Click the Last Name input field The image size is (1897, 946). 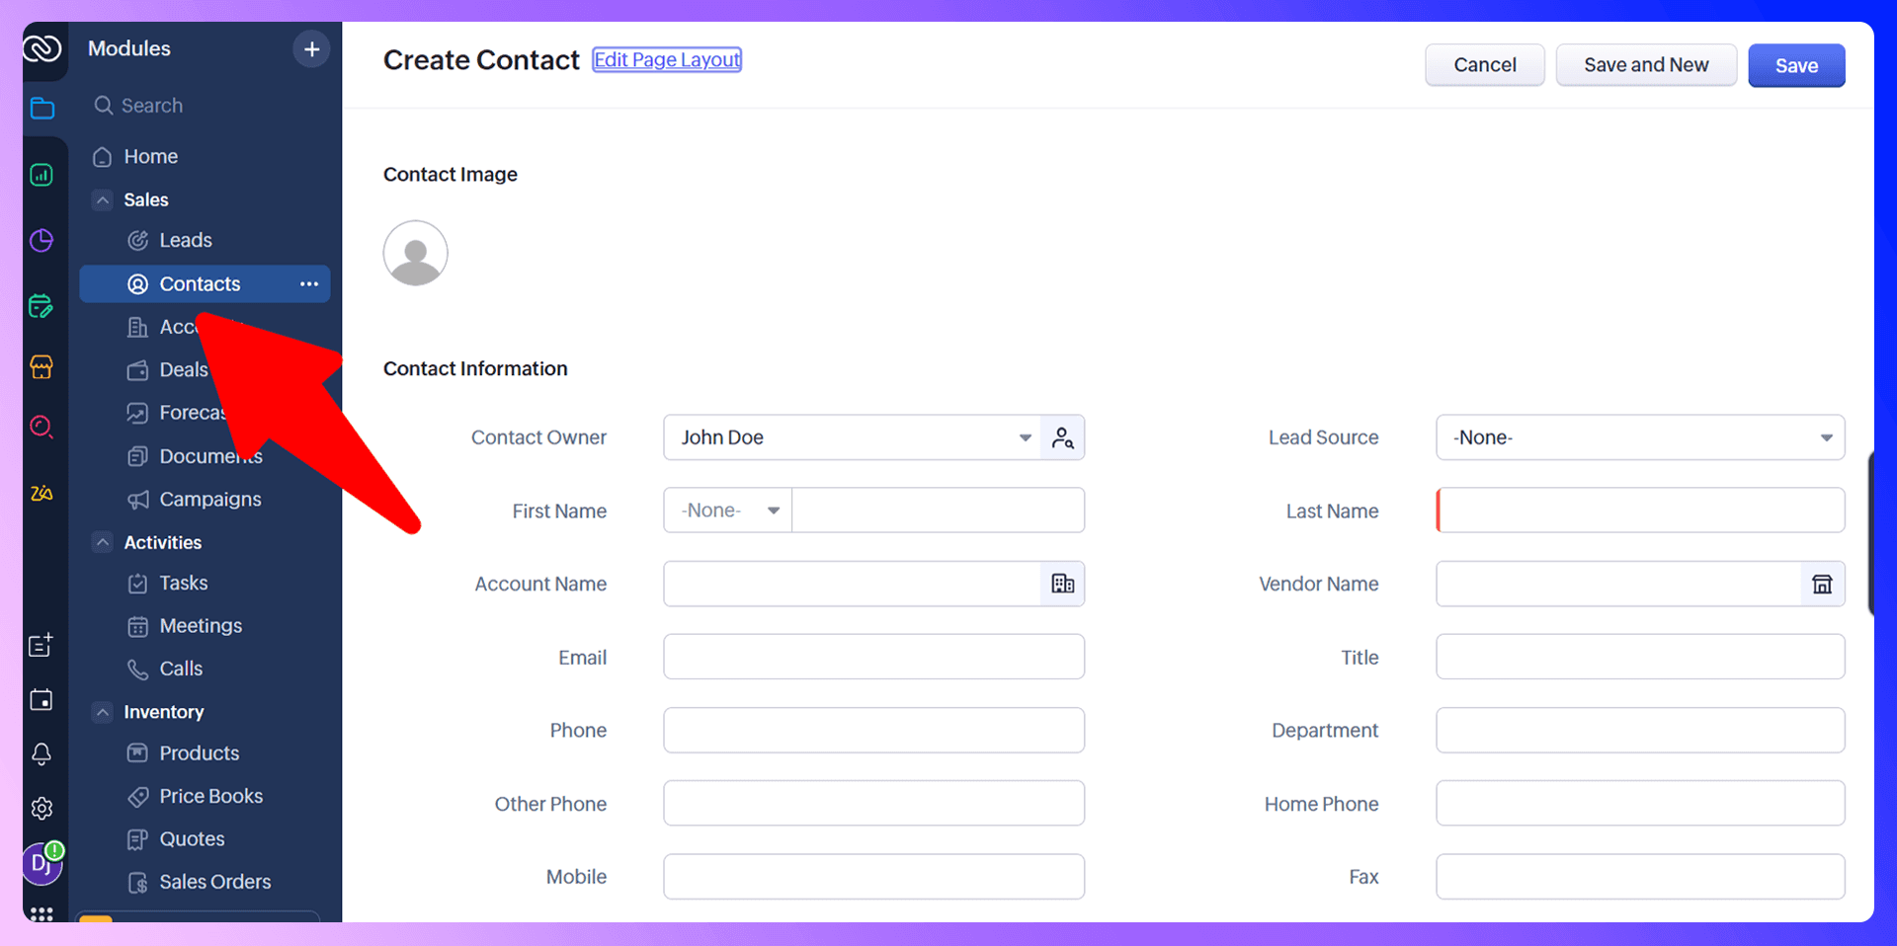(1640, 511)
